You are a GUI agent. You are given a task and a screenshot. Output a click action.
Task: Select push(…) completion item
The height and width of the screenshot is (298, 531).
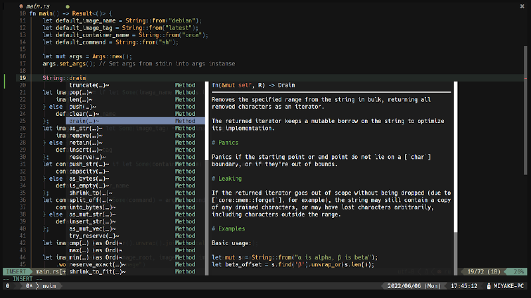[135, 107]
